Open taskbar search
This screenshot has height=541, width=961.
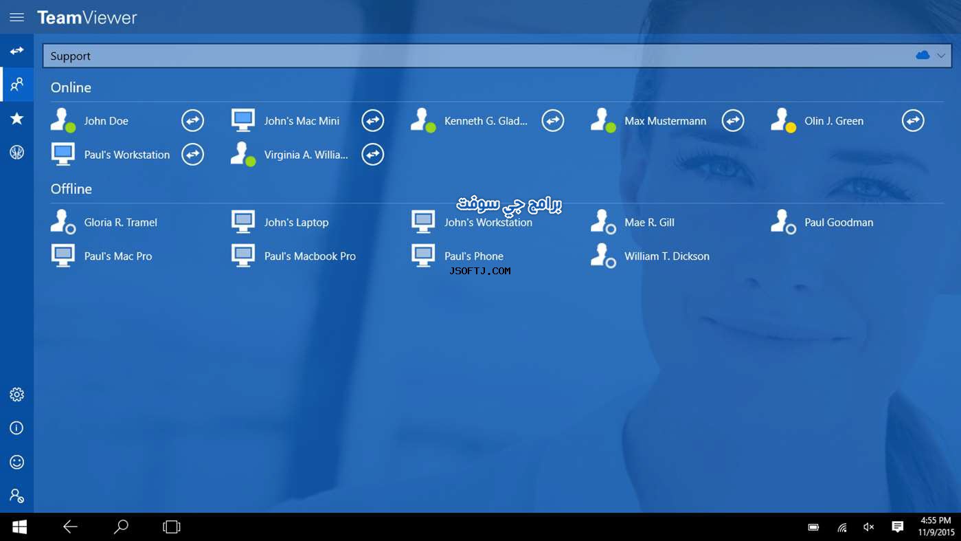click(121, 527)
